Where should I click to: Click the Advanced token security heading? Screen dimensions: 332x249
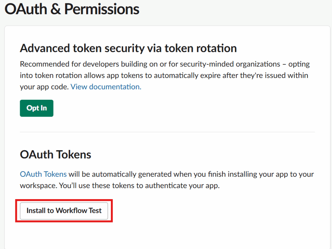128,48
